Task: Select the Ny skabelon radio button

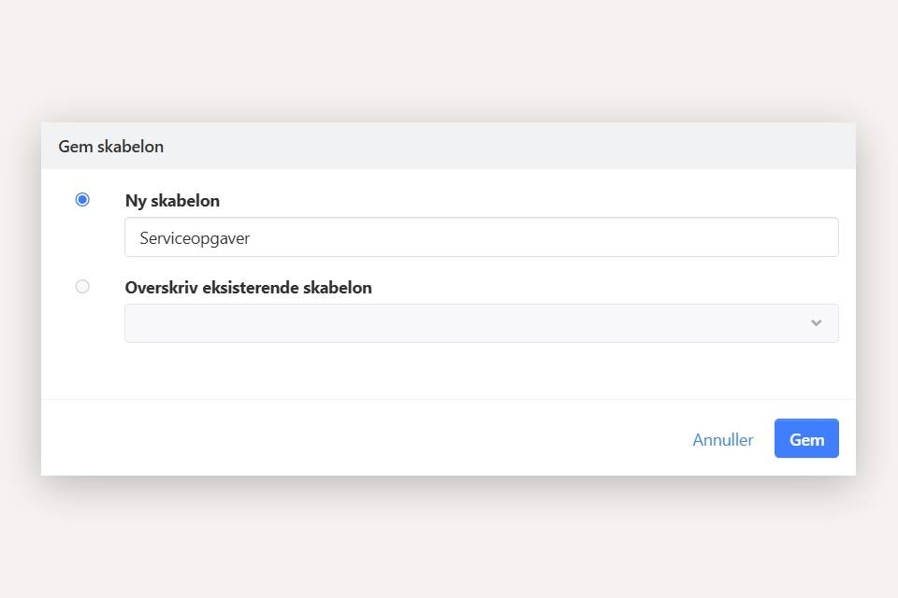Action: [x=82, y=199]
